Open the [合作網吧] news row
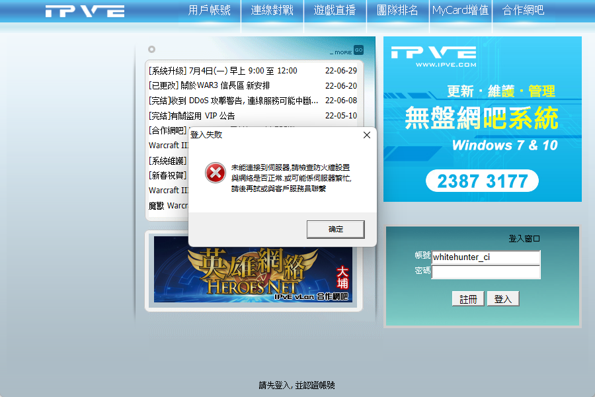 coord(168,130)
